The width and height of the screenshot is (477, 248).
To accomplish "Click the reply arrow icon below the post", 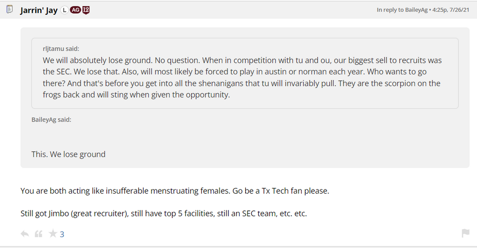I will click(25, 234).
